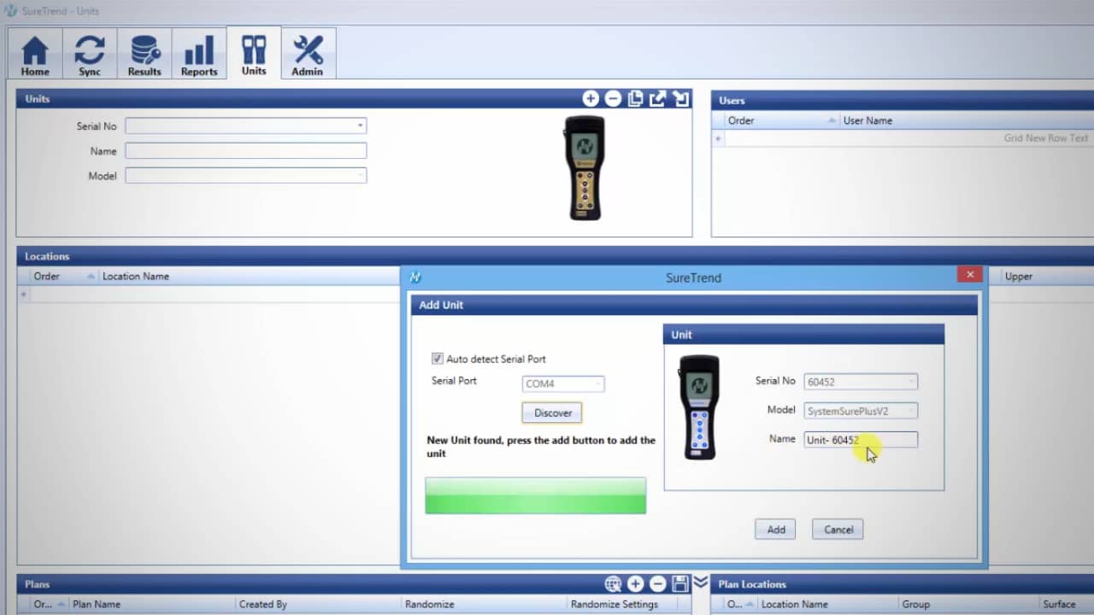This screenshot has width=1094, height=615.
Task: Click the new row marker in Users grid
Action: pos(718,138)
